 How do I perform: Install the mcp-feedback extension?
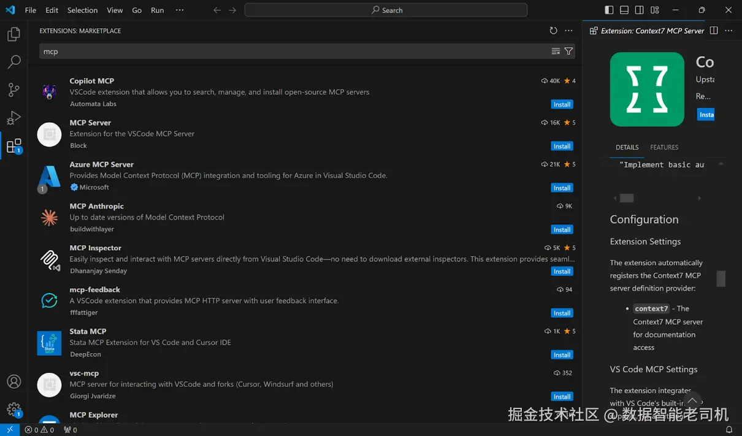[x=562, y=313]
